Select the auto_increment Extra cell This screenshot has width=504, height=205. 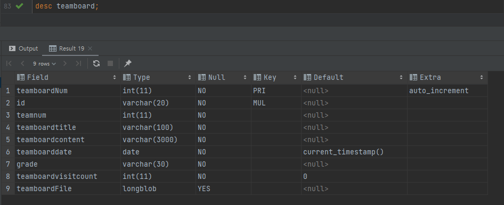(447, 91)
